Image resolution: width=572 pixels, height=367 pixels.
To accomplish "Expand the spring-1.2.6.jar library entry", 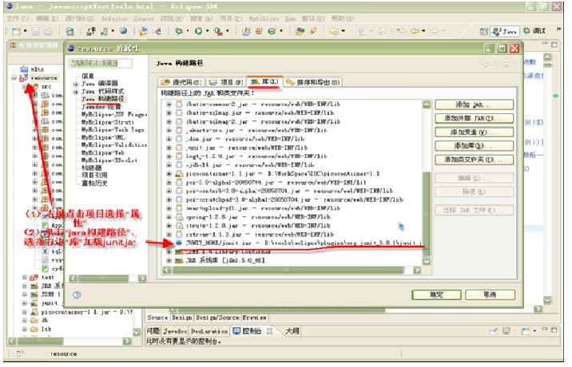I will pyautogui.click(x=169, y=217).
